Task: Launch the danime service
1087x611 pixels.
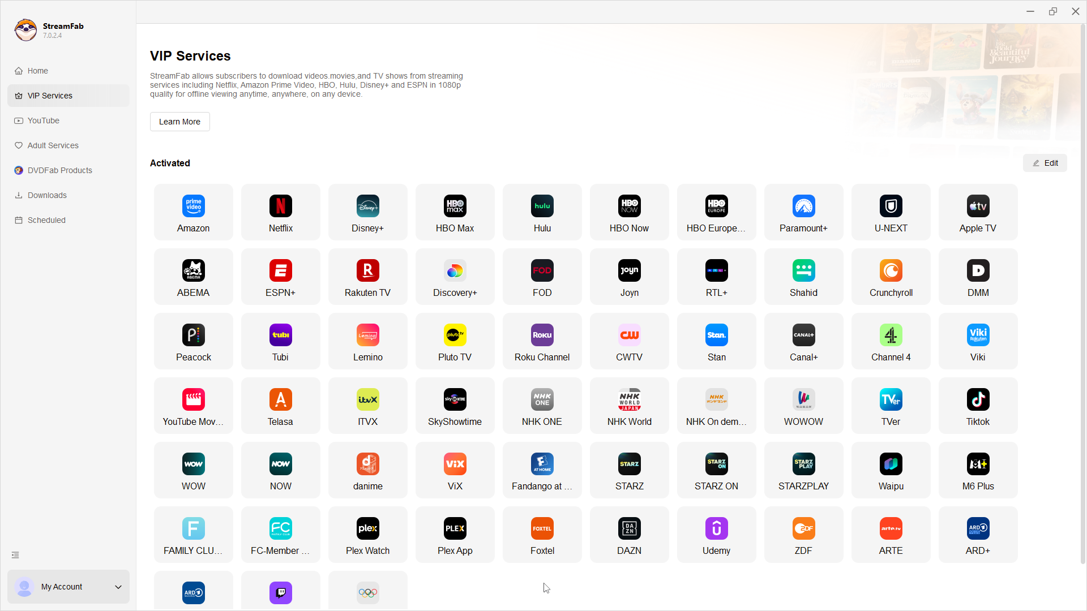Action: pos(368,470)
